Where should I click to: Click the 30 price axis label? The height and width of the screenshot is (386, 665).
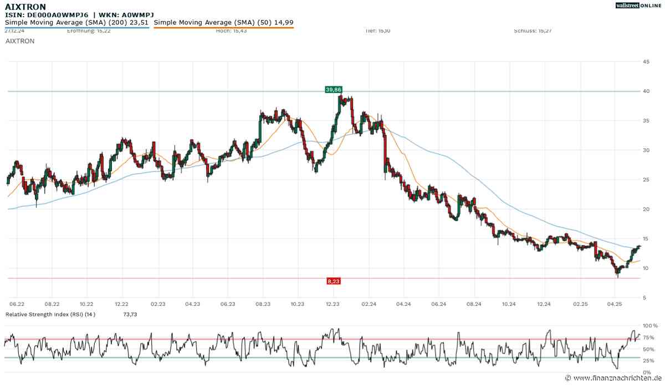point(646,150)
